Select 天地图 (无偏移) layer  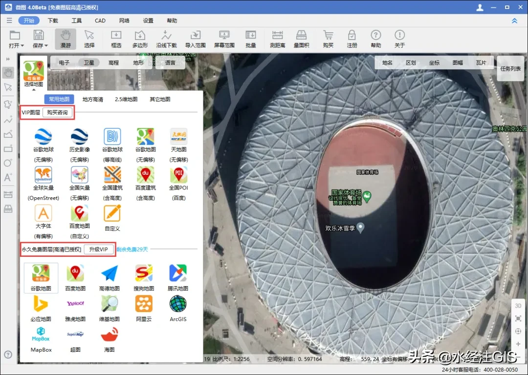179,145
